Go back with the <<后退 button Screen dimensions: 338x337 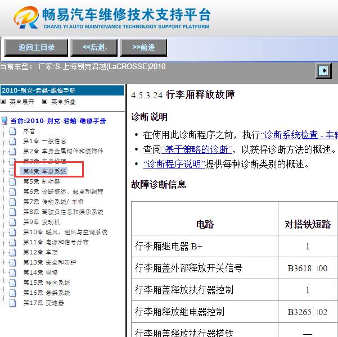pos(94,48)
